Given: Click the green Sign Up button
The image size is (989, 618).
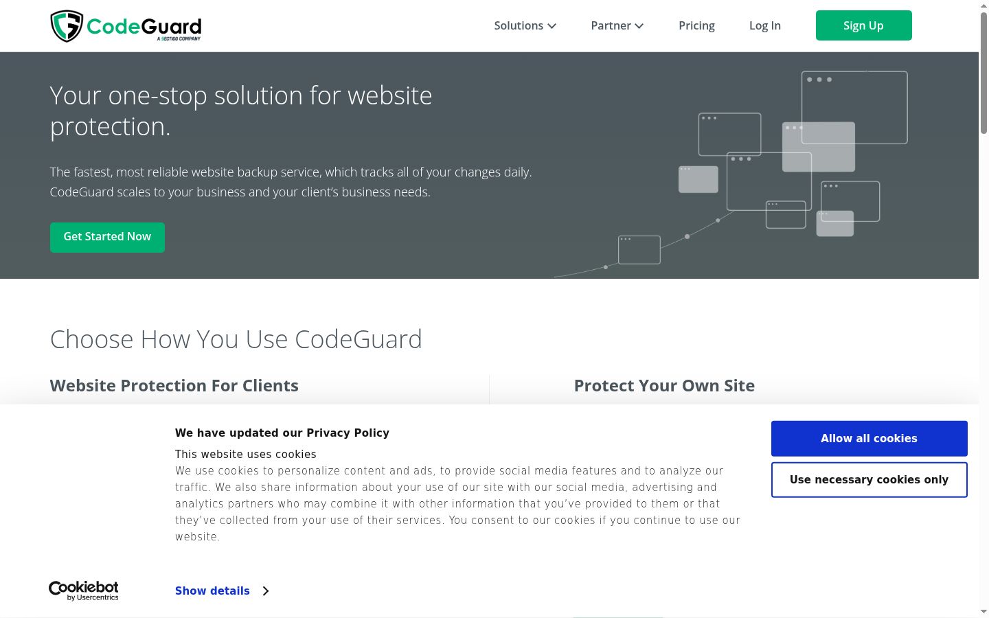Looking at the screenshot, I should point(863,25).
